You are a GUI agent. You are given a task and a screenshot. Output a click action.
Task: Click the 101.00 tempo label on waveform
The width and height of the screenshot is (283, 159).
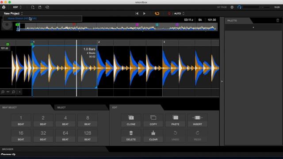pyautogui.click(x=4, y=48)
